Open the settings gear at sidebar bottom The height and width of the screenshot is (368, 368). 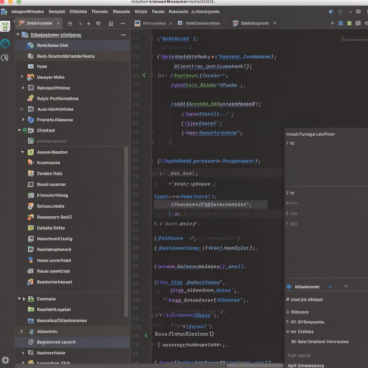pyautogui.click(x=5, y=360)
